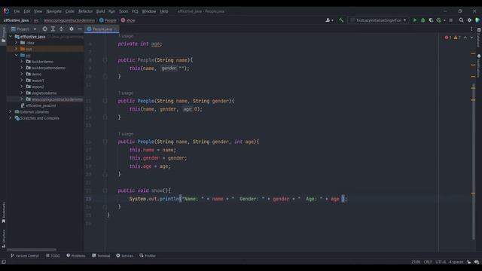Close the People.java editor tab
This screenshot has width=482, height=271.
(116, 29)
